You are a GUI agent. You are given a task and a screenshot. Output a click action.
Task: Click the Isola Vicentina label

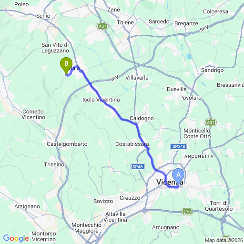[101, 100]
